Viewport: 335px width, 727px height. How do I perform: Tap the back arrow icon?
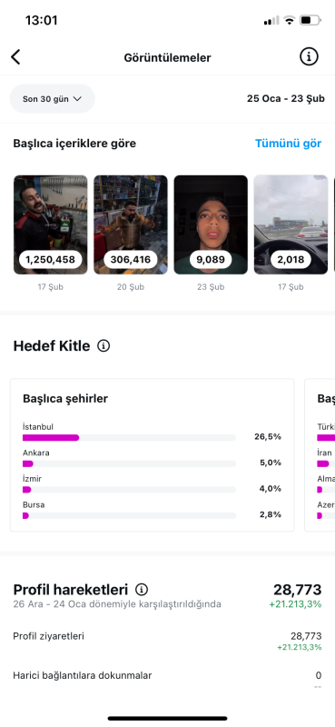[15, 57]
